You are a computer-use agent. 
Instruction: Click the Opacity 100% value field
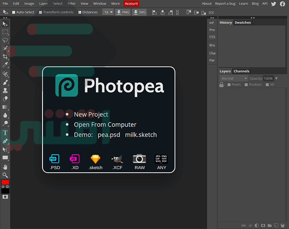(x=268, y=79)
